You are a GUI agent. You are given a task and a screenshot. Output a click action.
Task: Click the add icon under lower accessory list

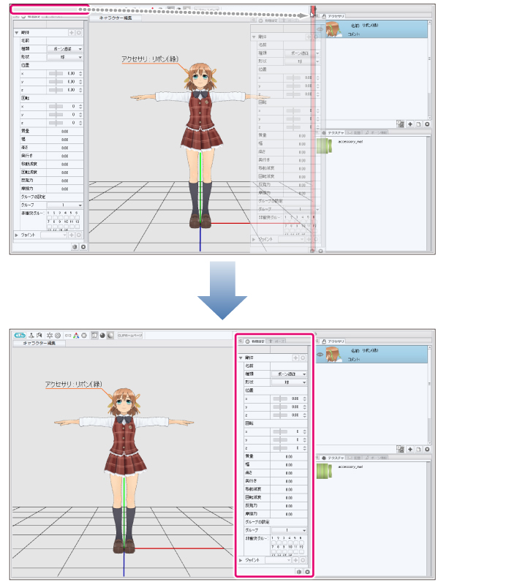coord(410,449)
